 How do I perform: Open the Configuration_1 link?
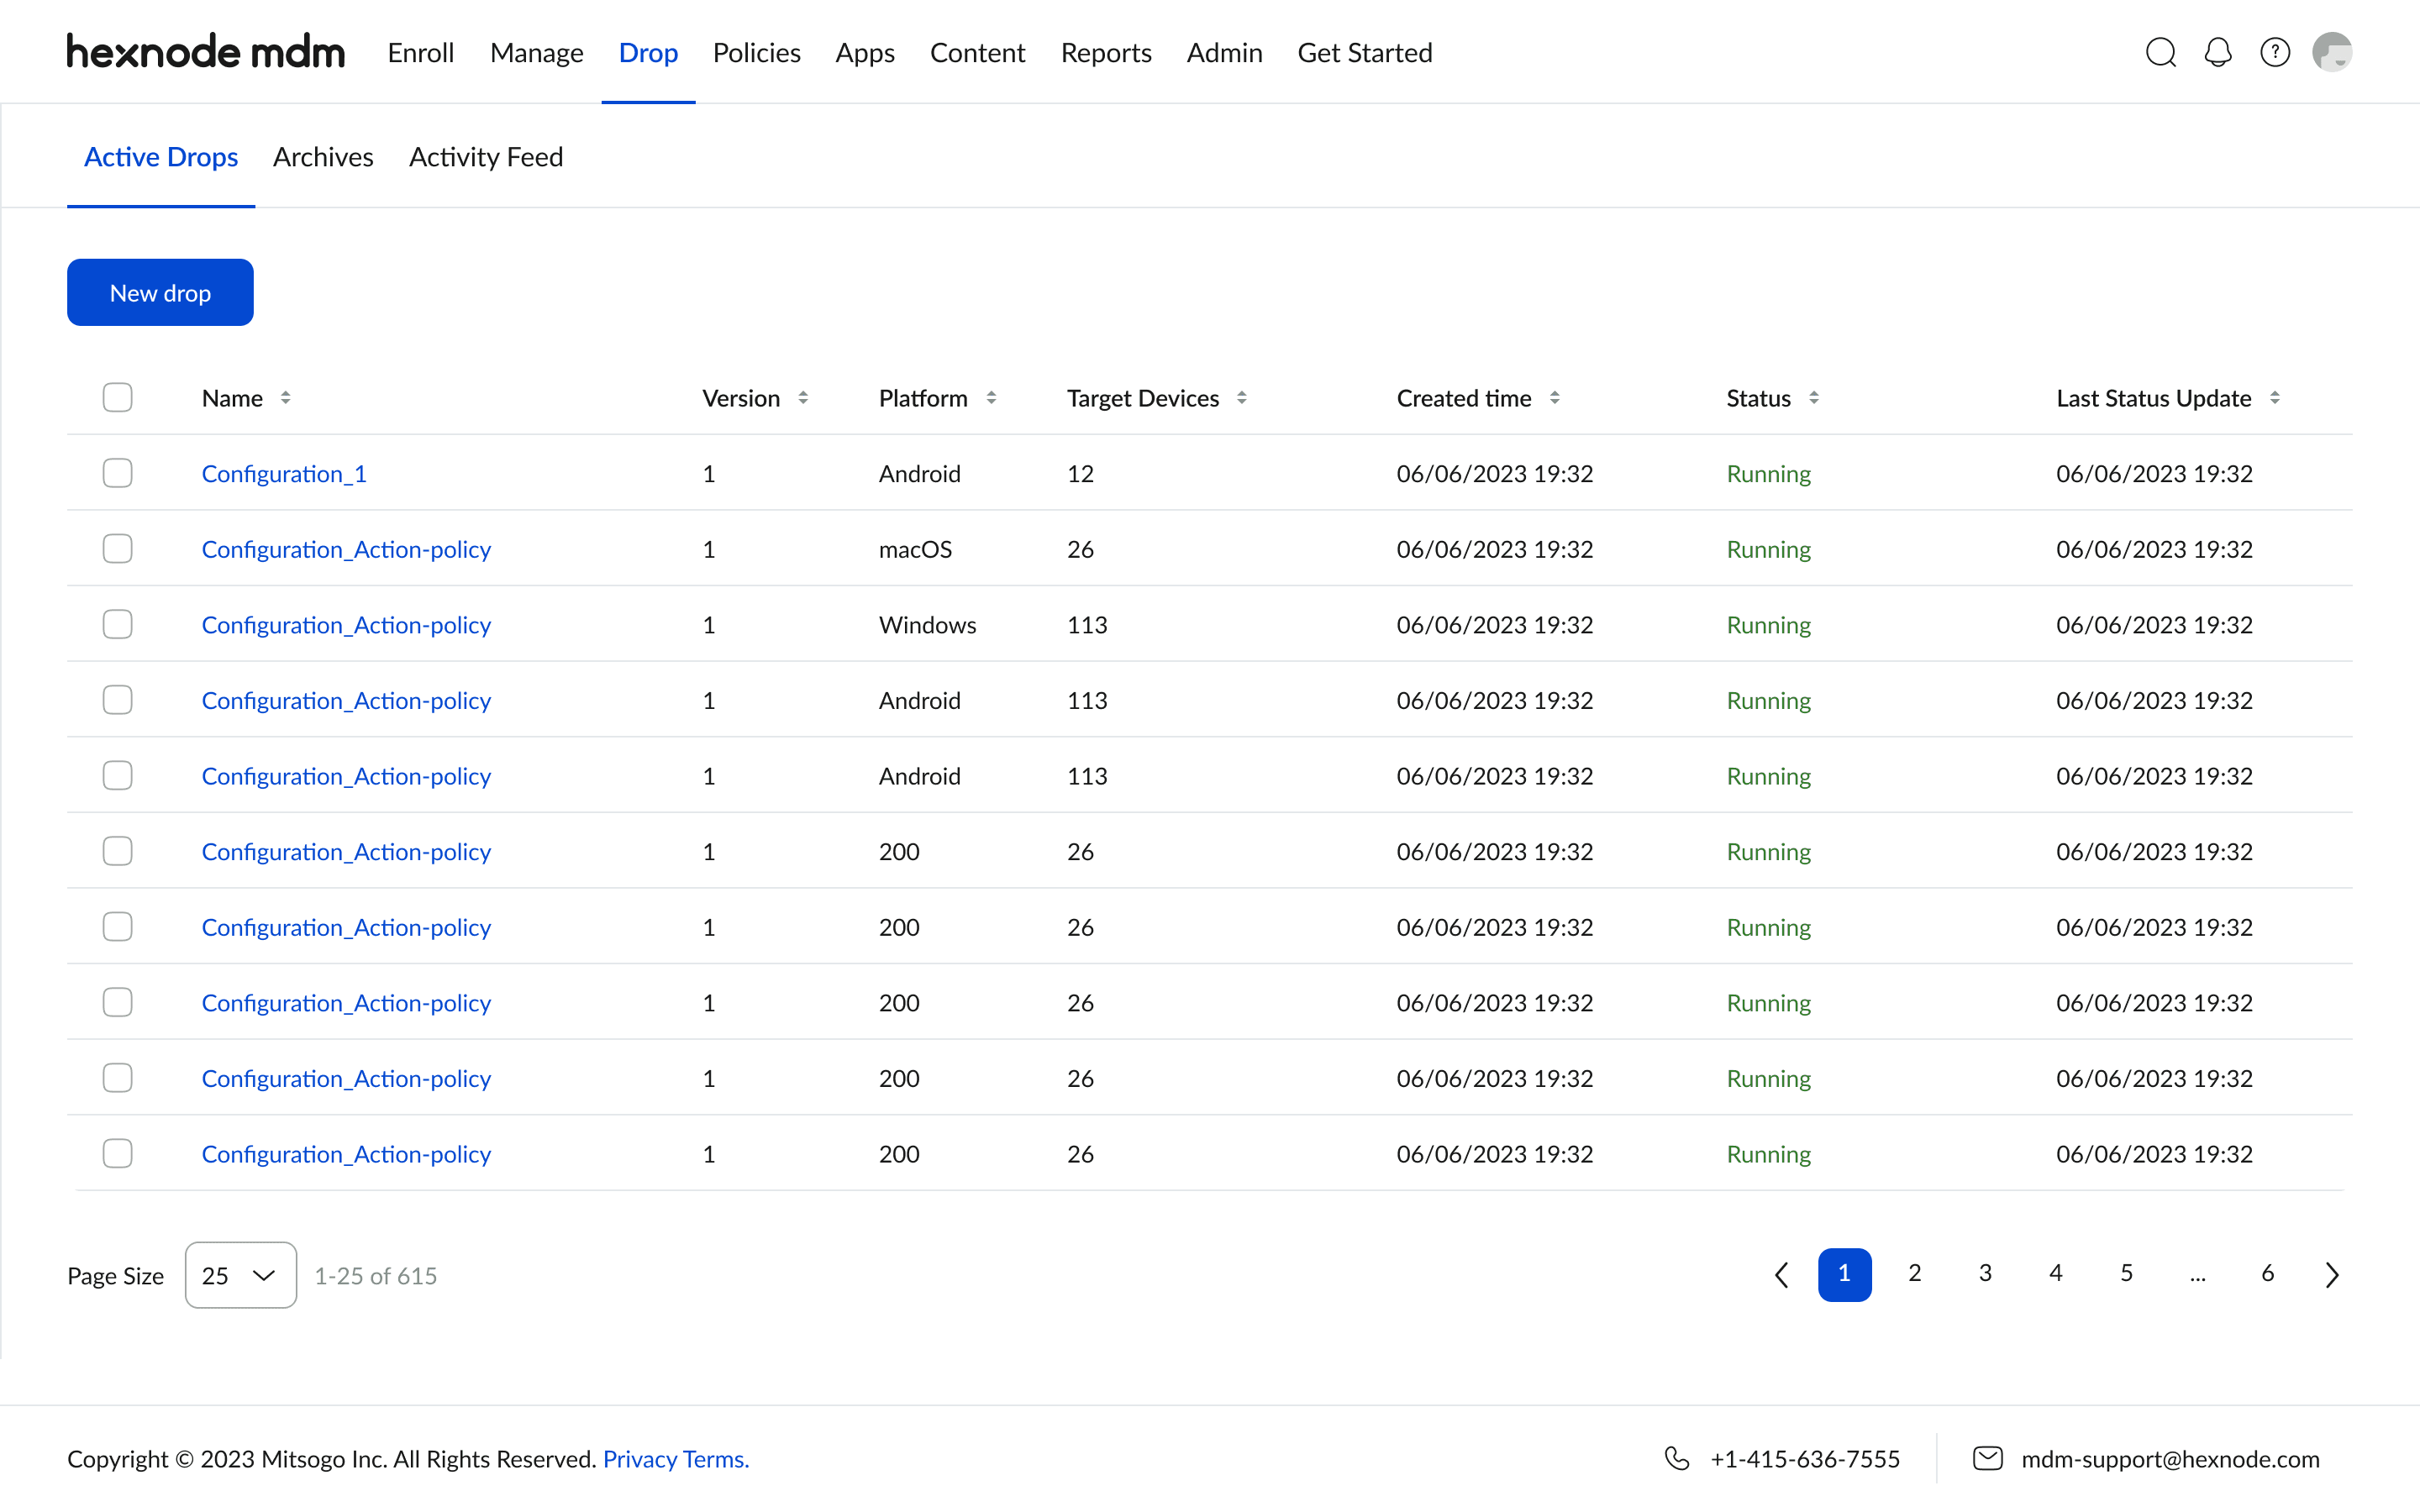[x=284, y=473]
